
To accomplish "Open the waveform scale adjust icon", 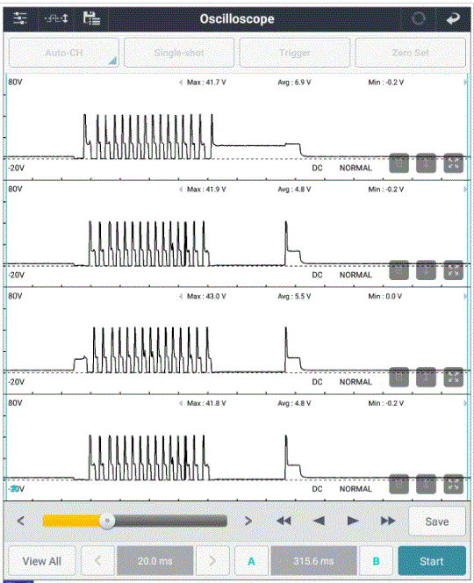I will (x=56, y=18).
